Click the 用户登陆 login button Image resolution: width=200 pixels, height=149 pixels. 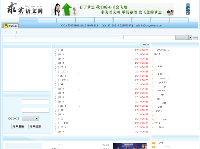[x=18, y=126]
